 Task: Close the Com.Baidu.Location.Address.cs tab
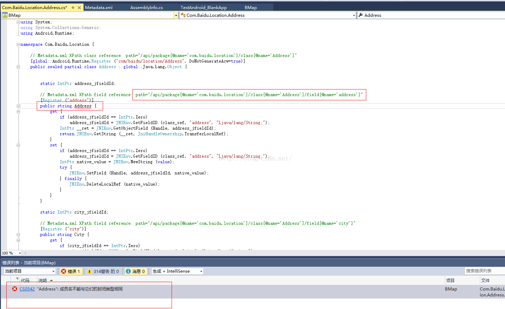pos(79,7)
